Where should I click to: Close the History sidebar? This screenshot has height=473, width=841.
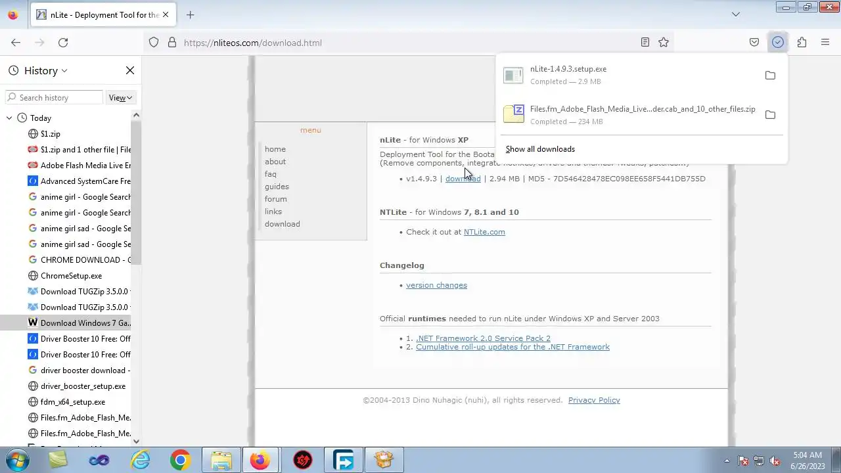tap(130, 70)
